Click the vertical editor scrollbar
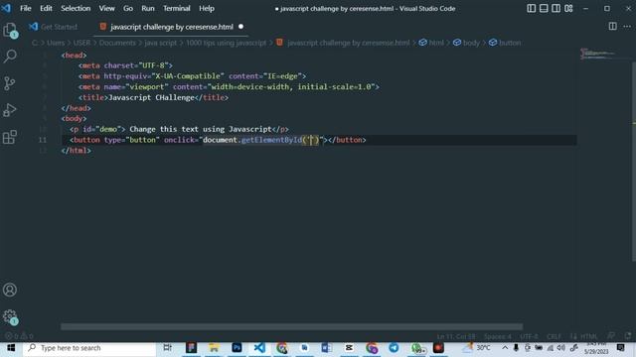The image size is (636, 357). tap(634, 161)
